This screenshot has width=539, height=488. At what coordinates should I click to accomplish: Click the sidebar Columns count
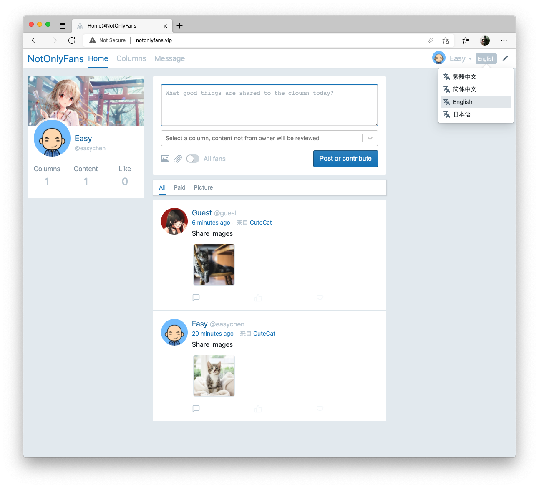[47, 181]
